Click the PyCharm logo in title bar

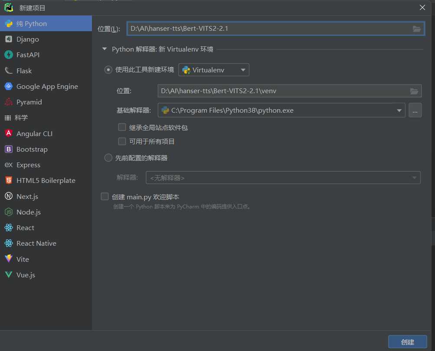click(9, 7)
